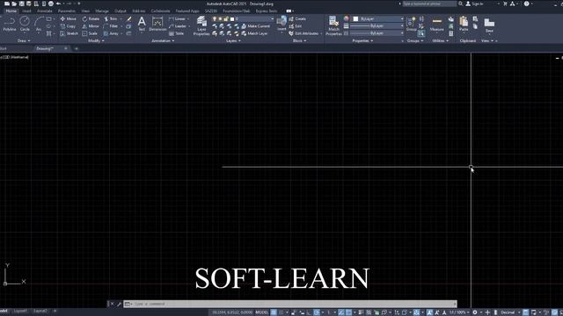Click the command line input
The image size is (563, 316).
coord(290,304)
